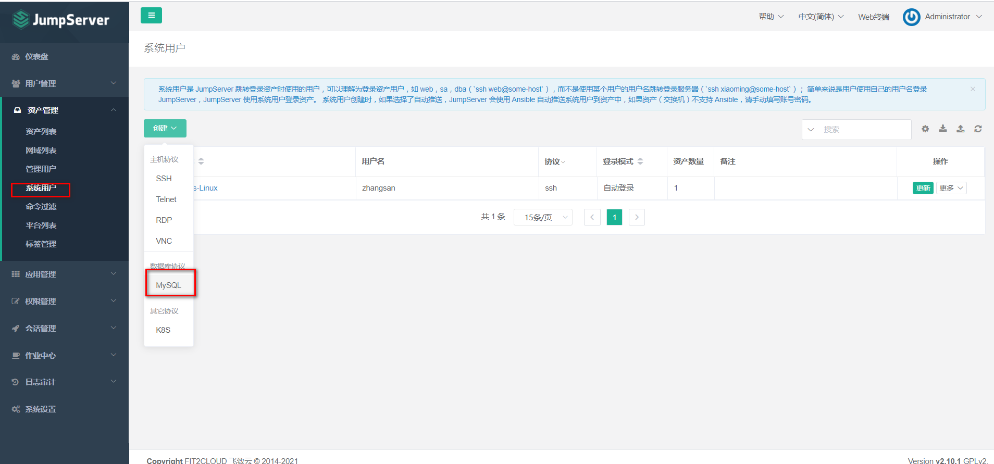This screenshot has width=994, height=464.
Task: Open the 更多 more actions dropdown
Action: [951, 188]
